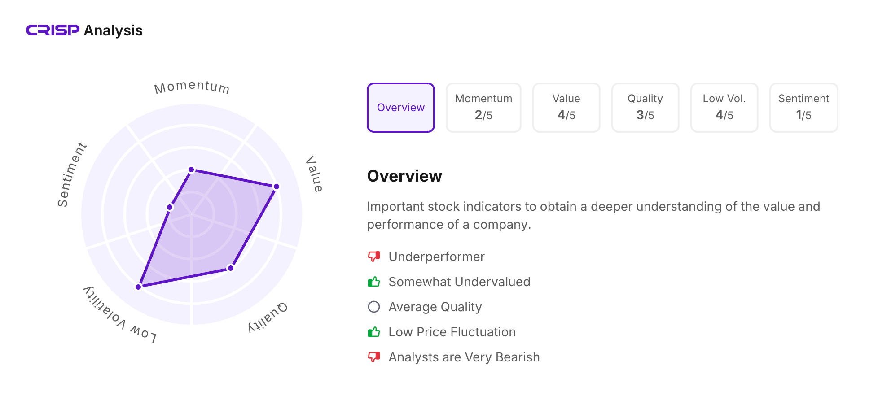This screenshot has width=878, height=400.
Task: Click the Quality data point on radar chart
Action: [x=231, y=268]
